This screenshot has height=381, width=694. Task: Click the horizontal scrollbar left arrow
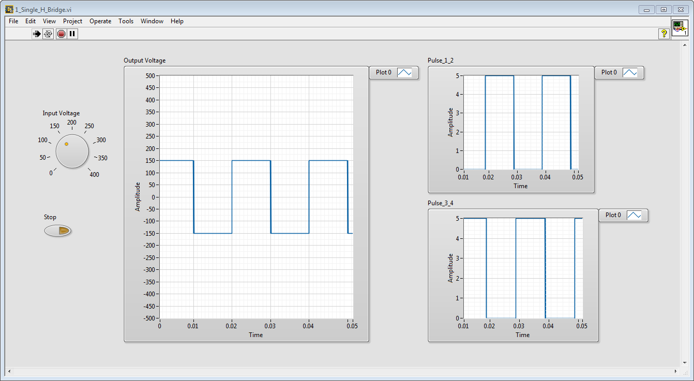pos(8,371)
